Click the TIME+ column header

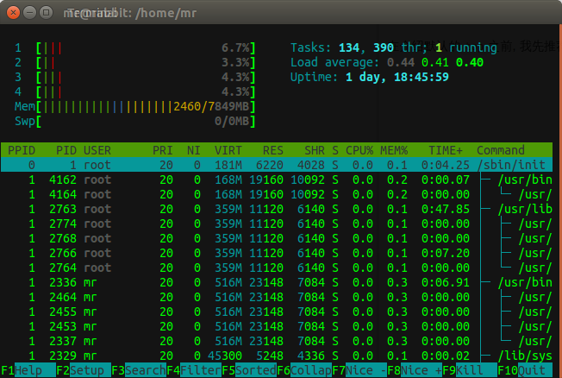pos(446,150)
